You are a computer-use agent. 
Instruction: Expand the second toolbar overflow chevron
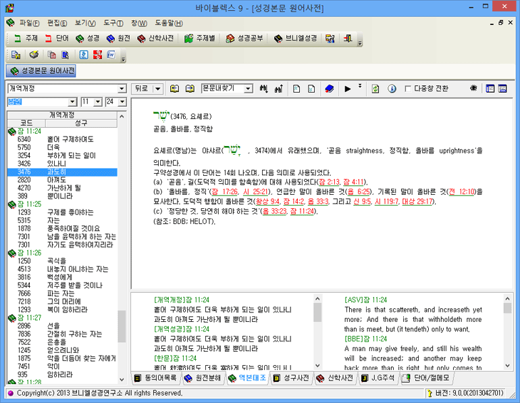pyautogui.click(x=124, y=58)
